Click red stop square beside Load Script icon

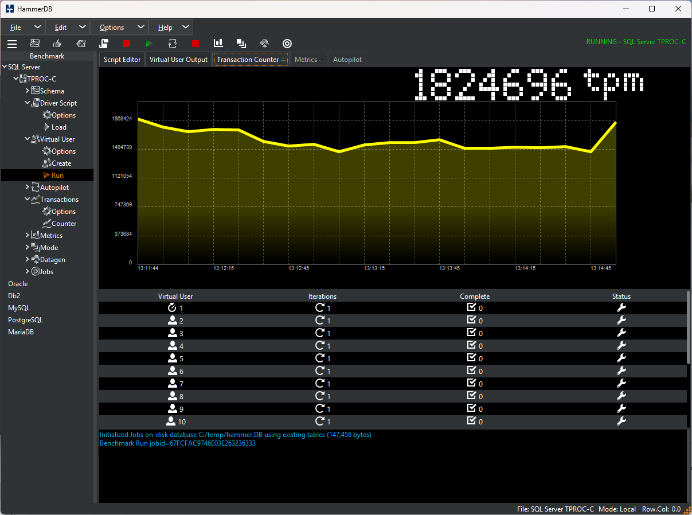(x=127, y=44)
